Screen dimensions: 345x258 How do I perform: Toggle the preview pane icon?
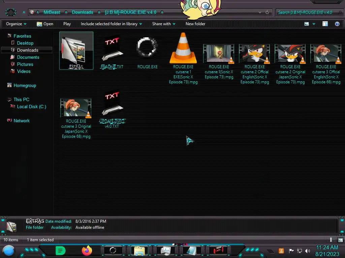click(325, 24)
